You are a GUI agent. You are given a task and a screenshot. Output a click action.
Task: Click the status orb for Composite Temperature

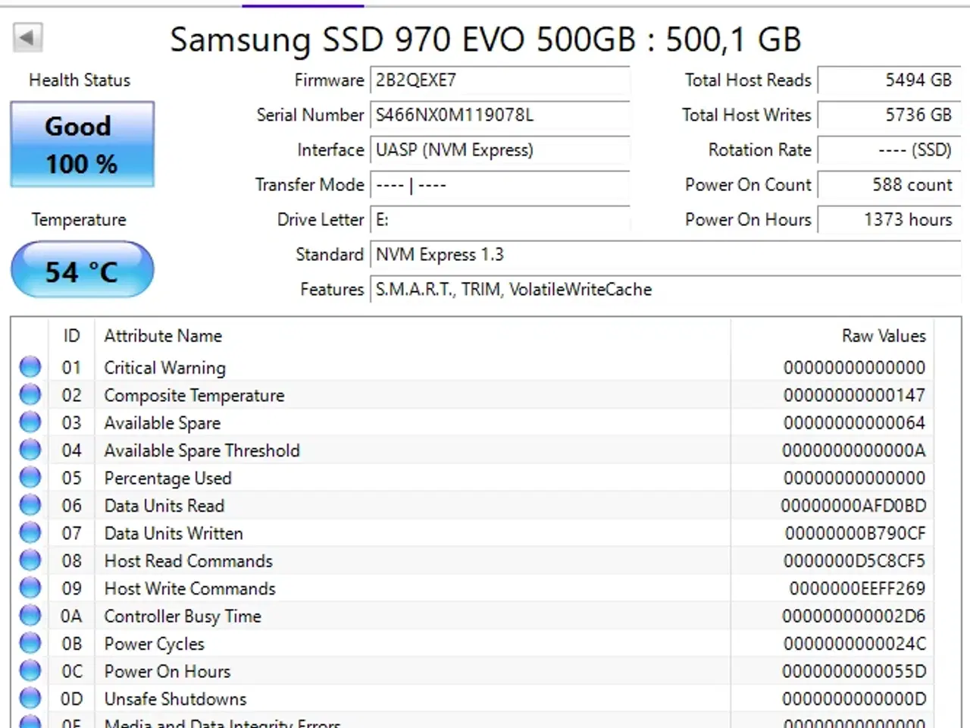coord(30,394)
